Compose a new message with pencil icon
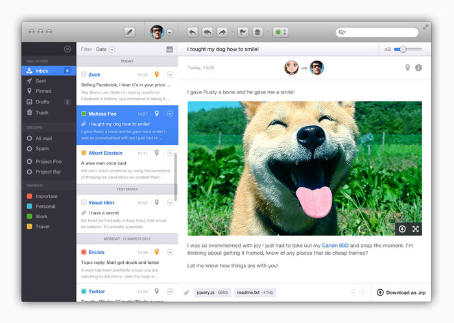Image resolution: width=454 pixels, height=323 pixels. tap(130, 32)
